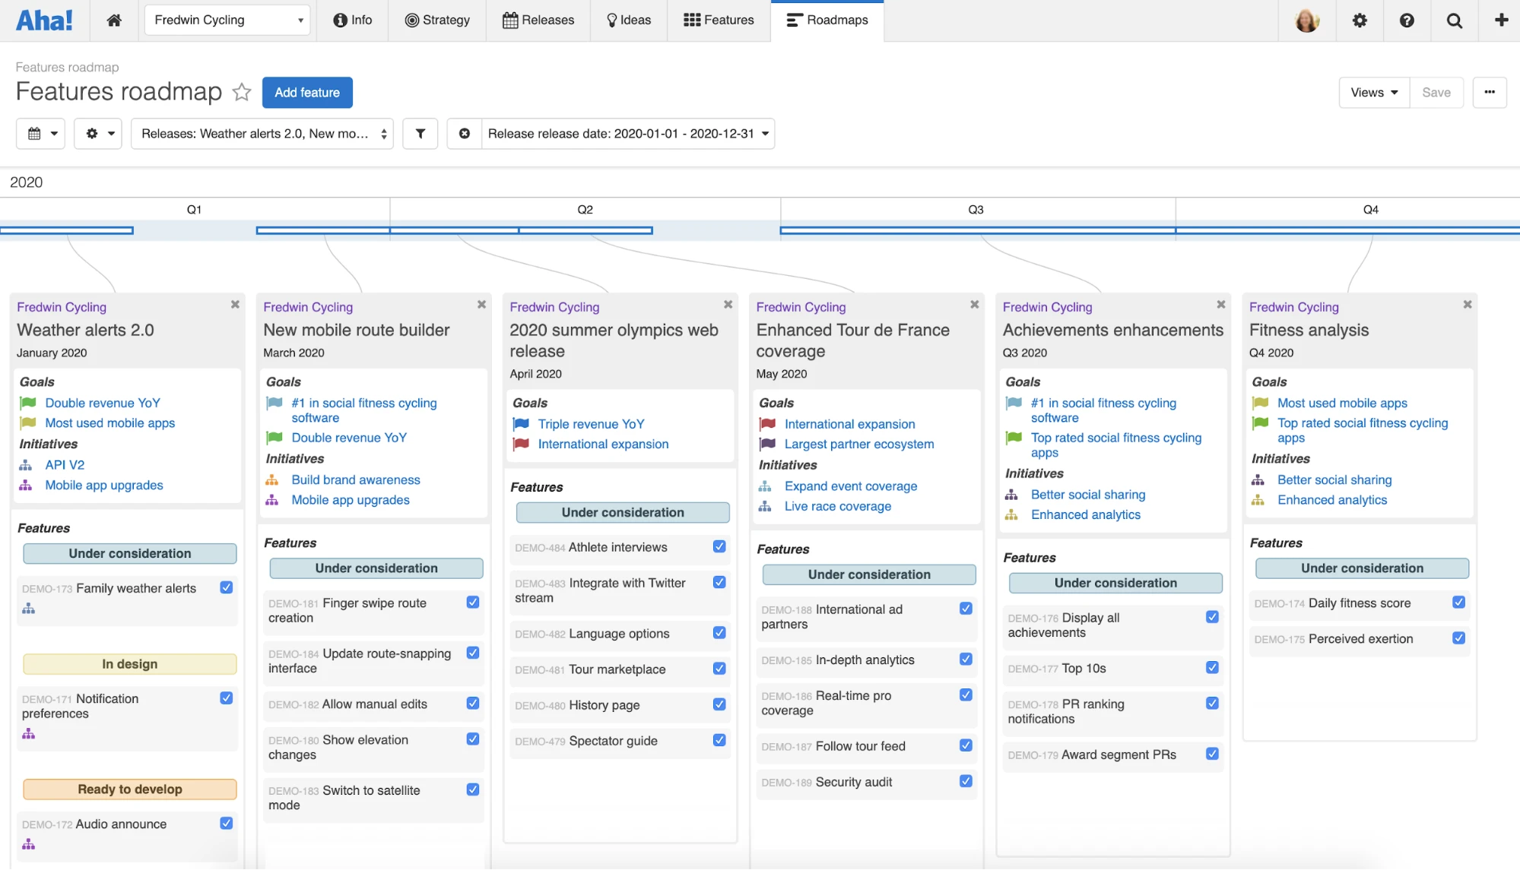Click the help question mark icon
The height and width of the screenshot is (870, 1520).
pyautogui.click(x=1407, y=21)
